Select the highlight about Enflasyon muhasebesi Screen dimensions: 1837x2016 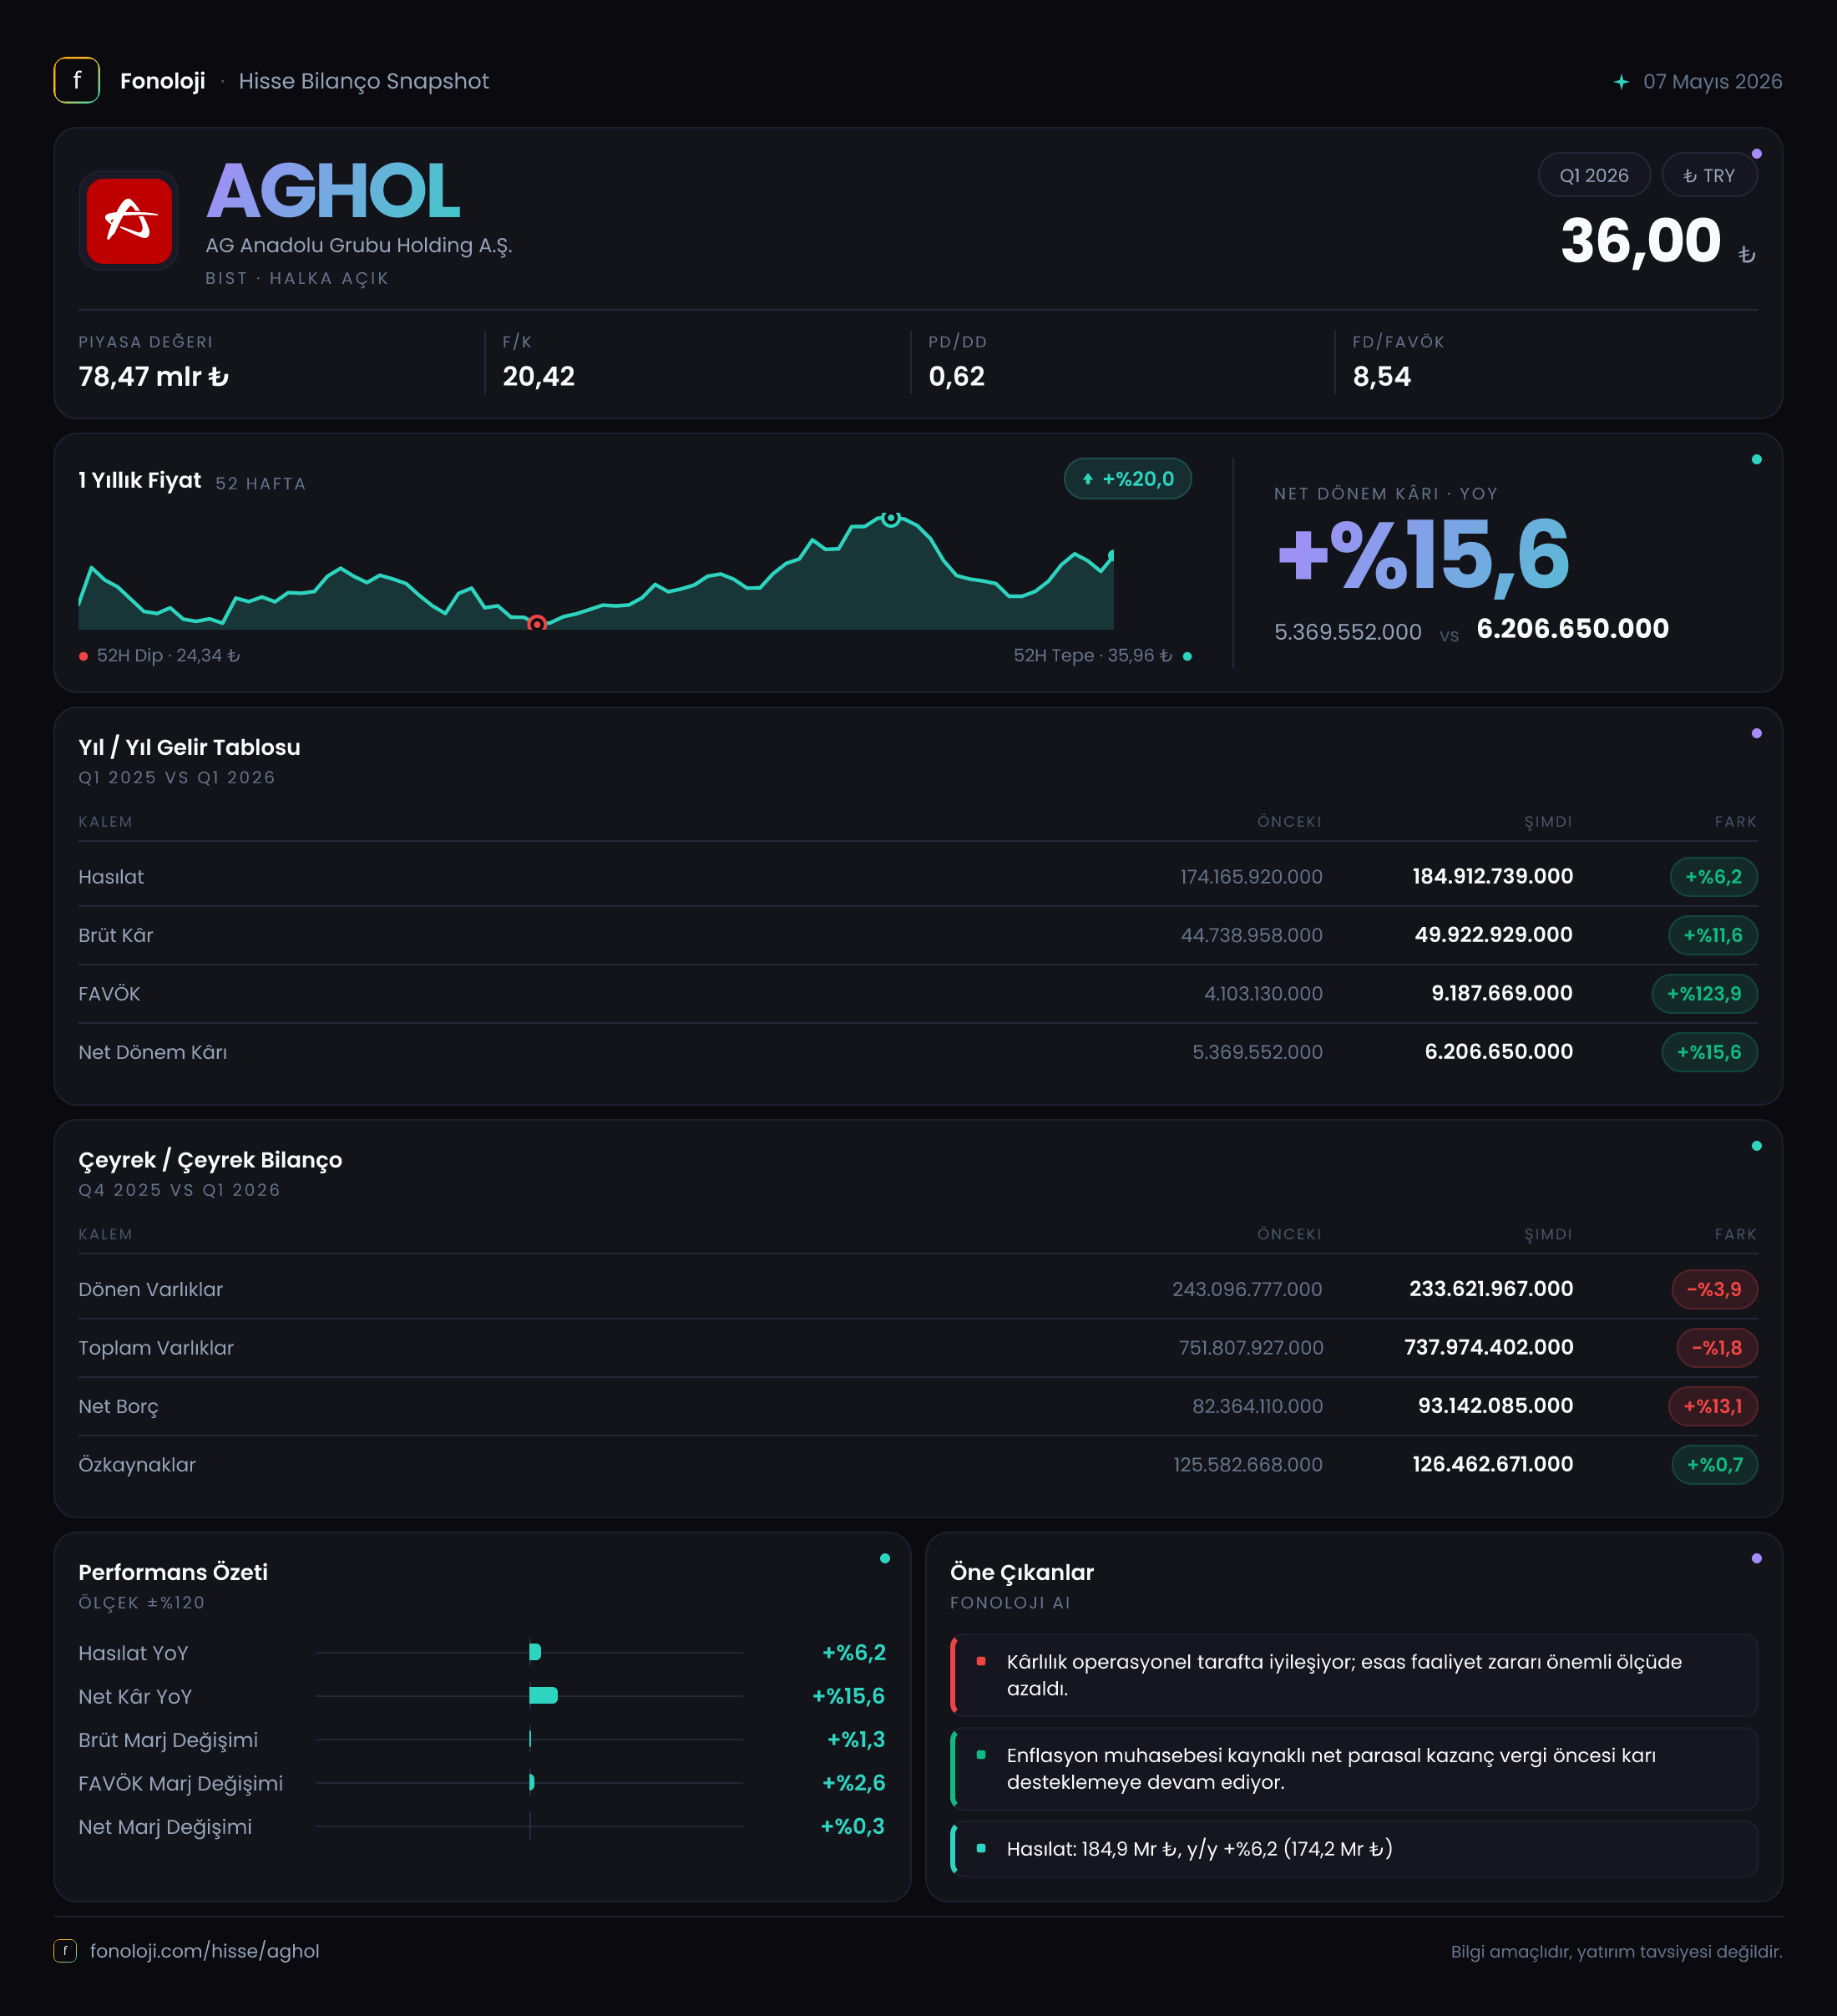click(1354, 1769)
